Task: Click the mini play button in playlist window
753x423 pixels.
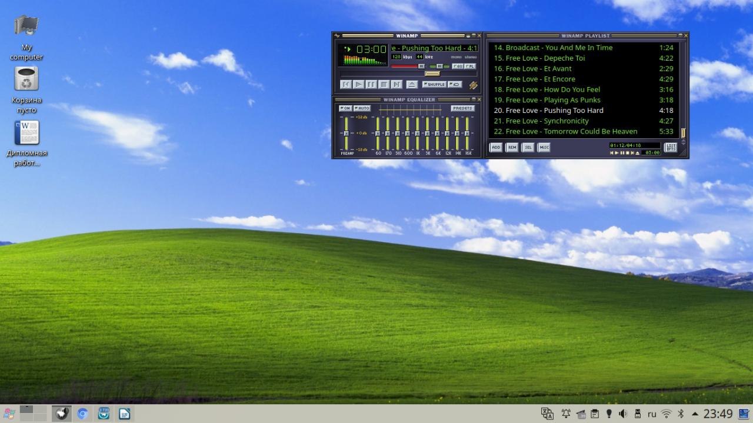Action: [617, 153]
